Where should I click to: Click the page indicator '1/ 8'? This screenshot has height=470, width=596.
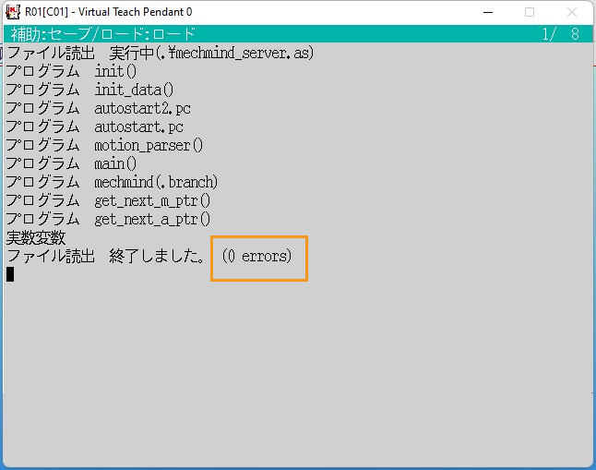click(x=561, y=34)
